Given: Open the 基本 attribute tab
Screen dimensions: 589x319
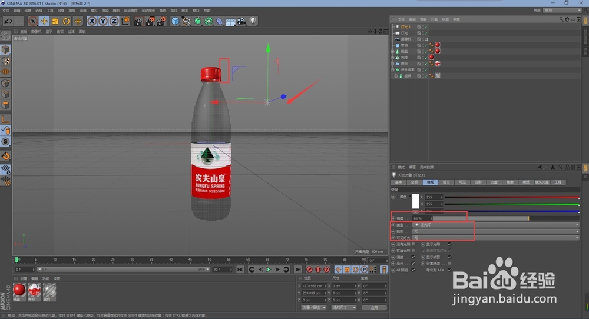Looking at the screenshot, I should pos(399,182).
